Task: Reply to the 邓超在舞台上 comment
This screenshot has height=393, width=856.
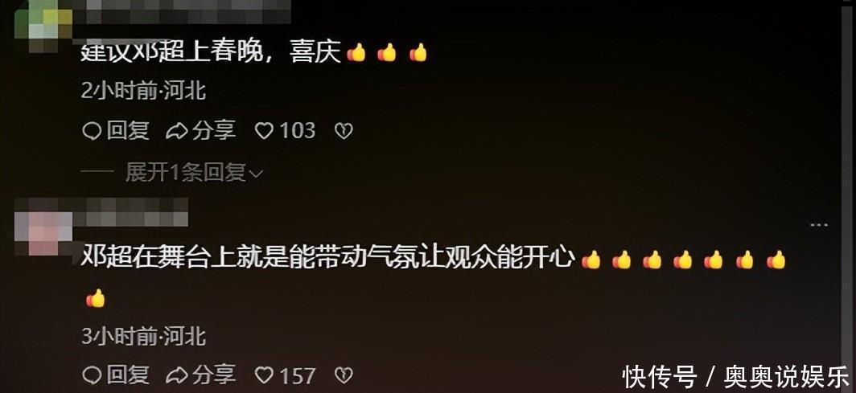Action: tap(116, 375)
